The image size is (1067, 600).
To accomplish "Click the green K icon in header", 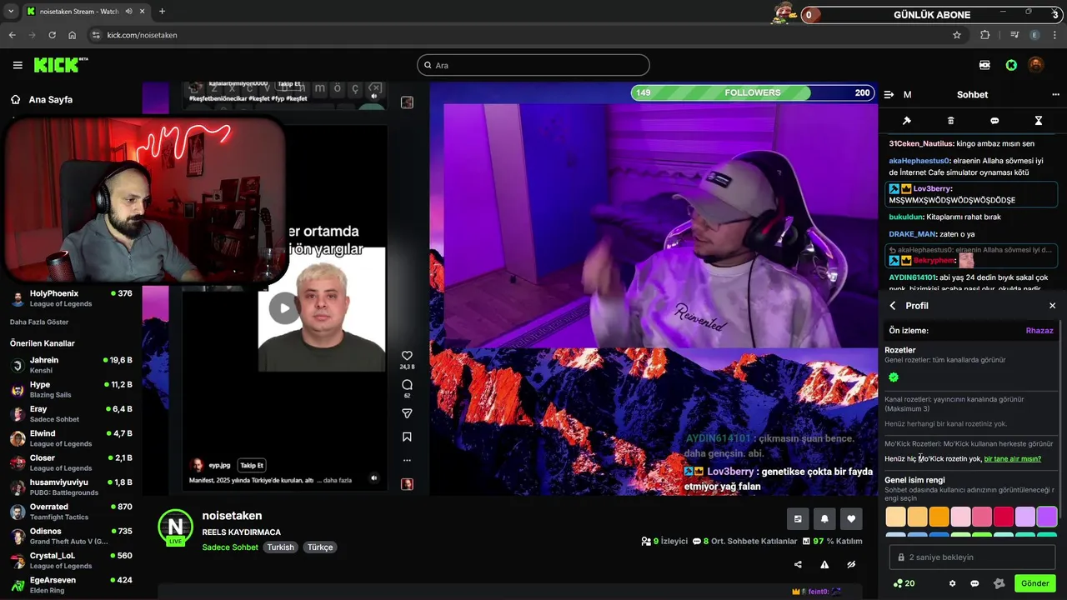I will (x=1011, y=65).
